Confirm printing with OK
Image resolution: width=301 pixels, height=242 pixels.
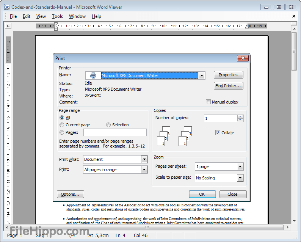click(202, 194)
